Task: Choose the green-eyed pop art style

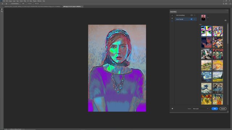Action: tap(206, 31)
